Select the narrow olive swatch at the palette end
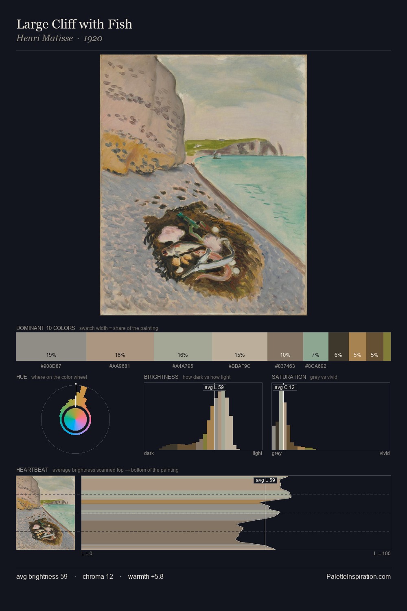The image size is (407, 611). 387,347
